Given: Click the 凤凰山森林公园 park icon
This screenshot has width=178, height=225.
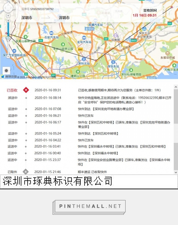Looking at the screenshot, I should [x=26, y=37].
